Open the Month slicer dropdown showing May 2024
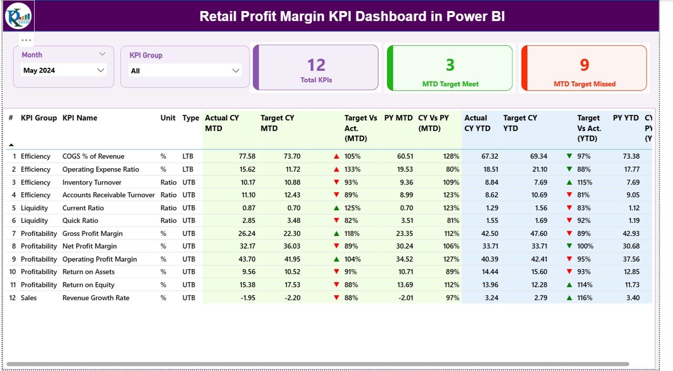 point(63,70)
